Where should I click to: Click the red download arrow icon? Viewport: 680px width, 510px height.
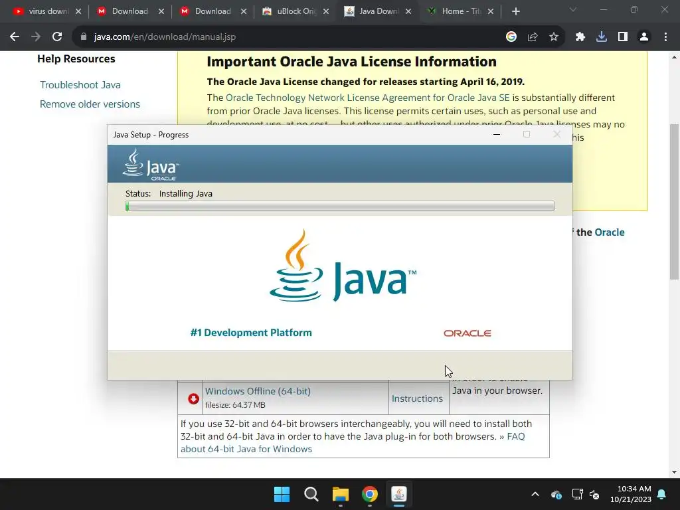[193, 398]
